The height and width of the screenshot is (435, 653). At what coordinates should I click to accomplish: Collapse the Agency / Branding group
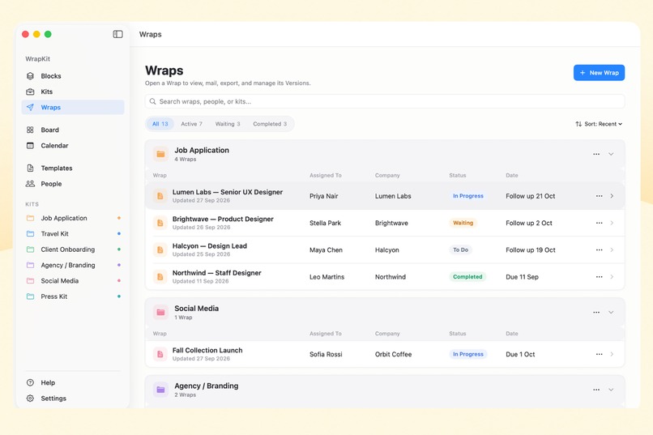click(611, 390)
